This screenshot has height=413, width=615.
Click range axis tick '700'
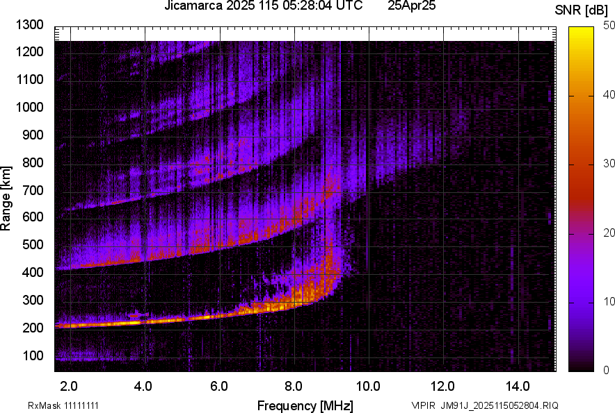tap(33, 190)
